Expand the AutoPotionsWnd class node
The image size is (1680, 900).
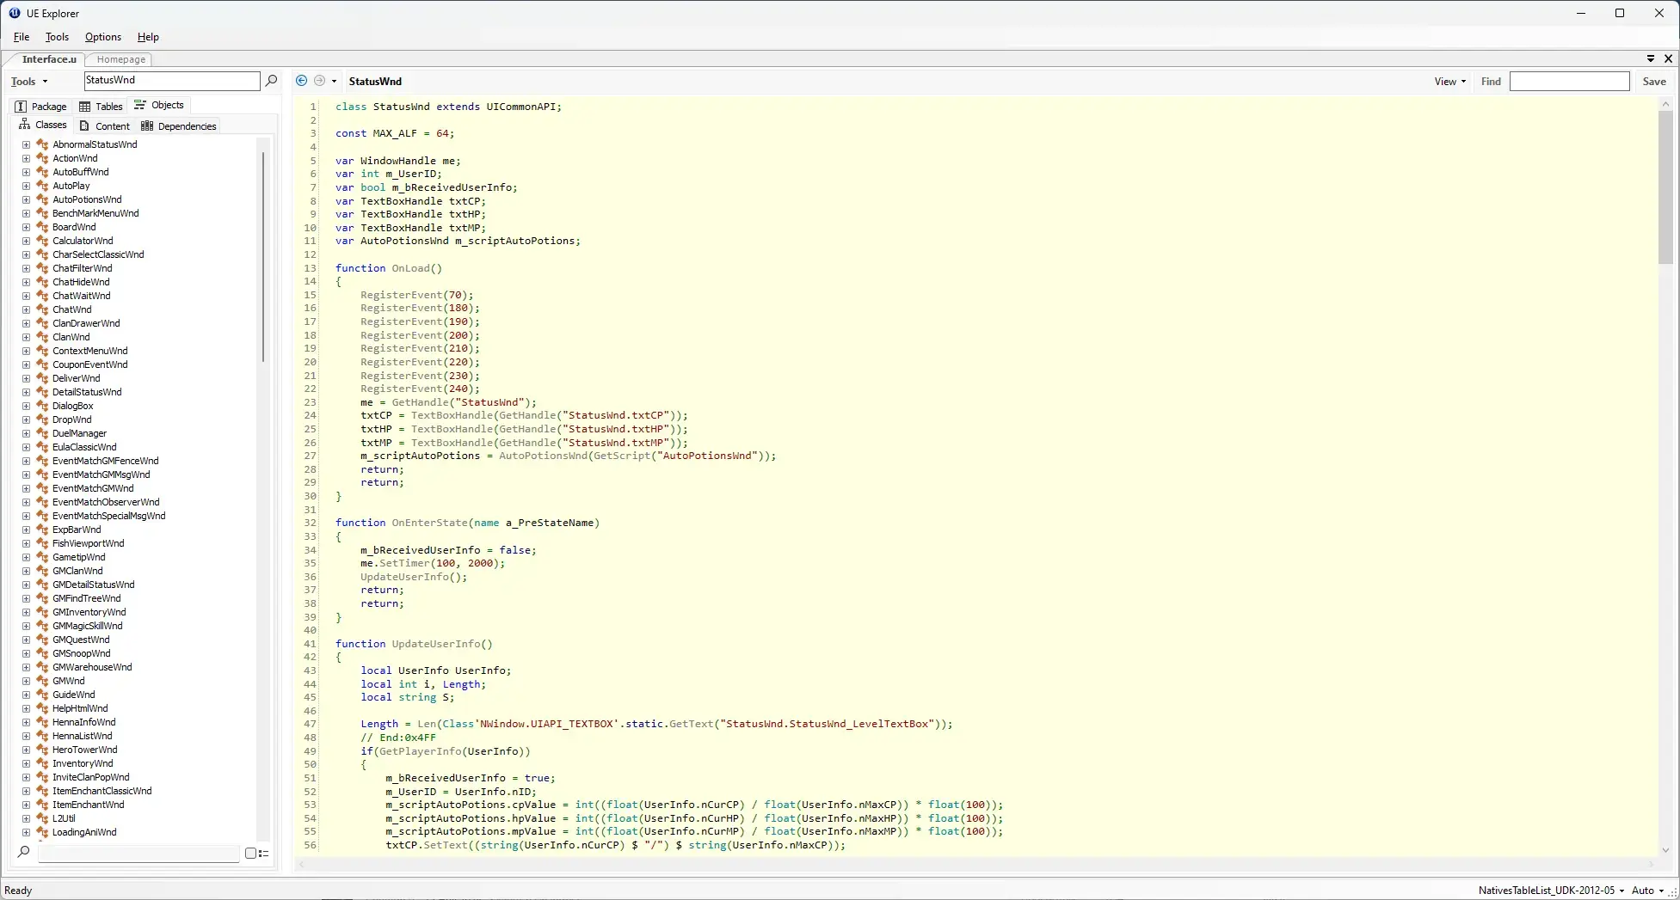(26, 199)
